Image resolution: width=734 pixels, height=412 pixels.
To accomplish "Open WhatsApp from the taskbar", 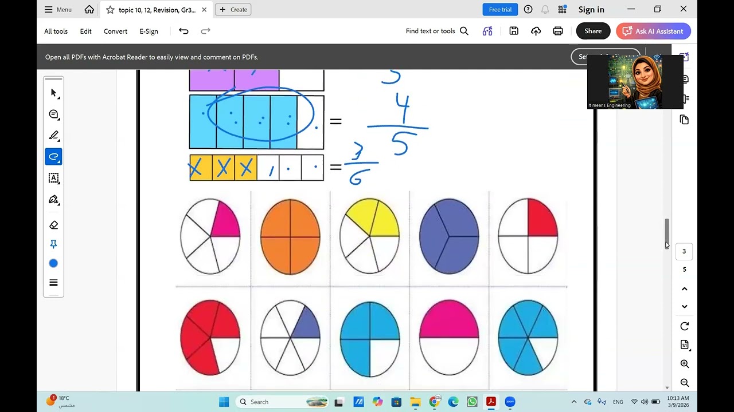I will coord(472,402).
